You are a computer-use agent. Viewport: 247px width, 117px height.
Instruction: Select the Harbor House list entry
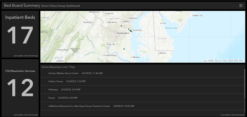click(142, 81)
